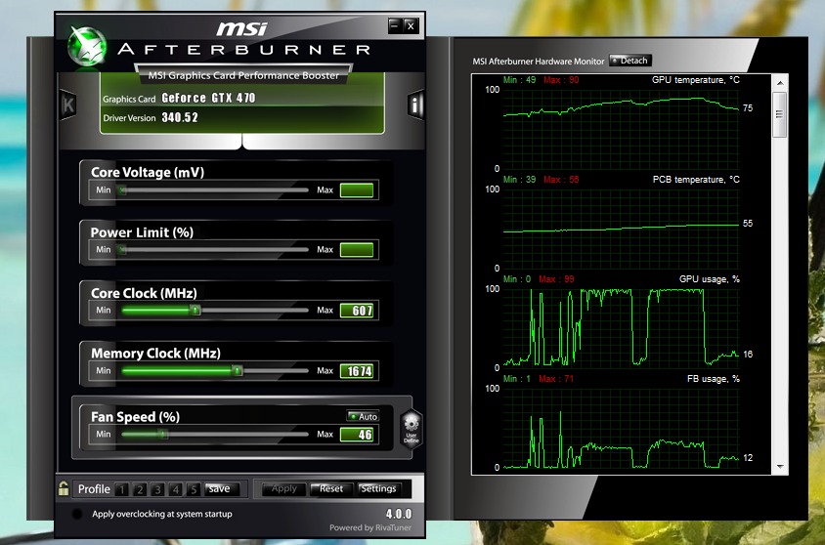Click the Memory Clock (MHz) label

[x=155, y=354]
